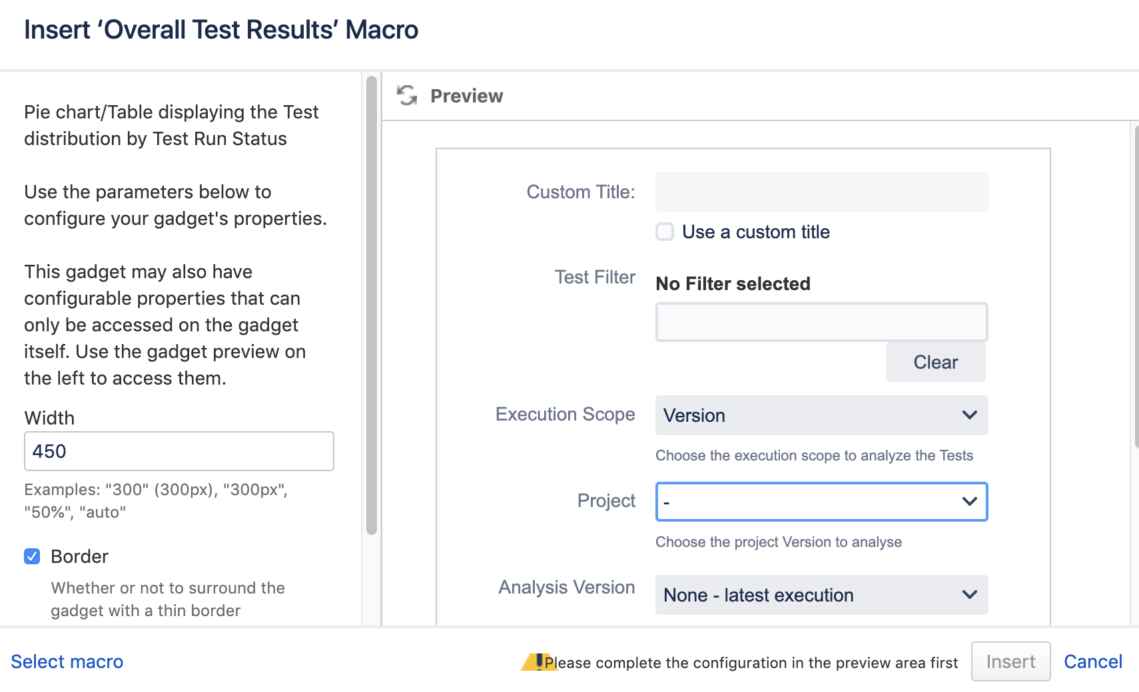Open the Execution Scope dropdown
The height and width of the screenshot is (692, 1139).
pos(821,415)
